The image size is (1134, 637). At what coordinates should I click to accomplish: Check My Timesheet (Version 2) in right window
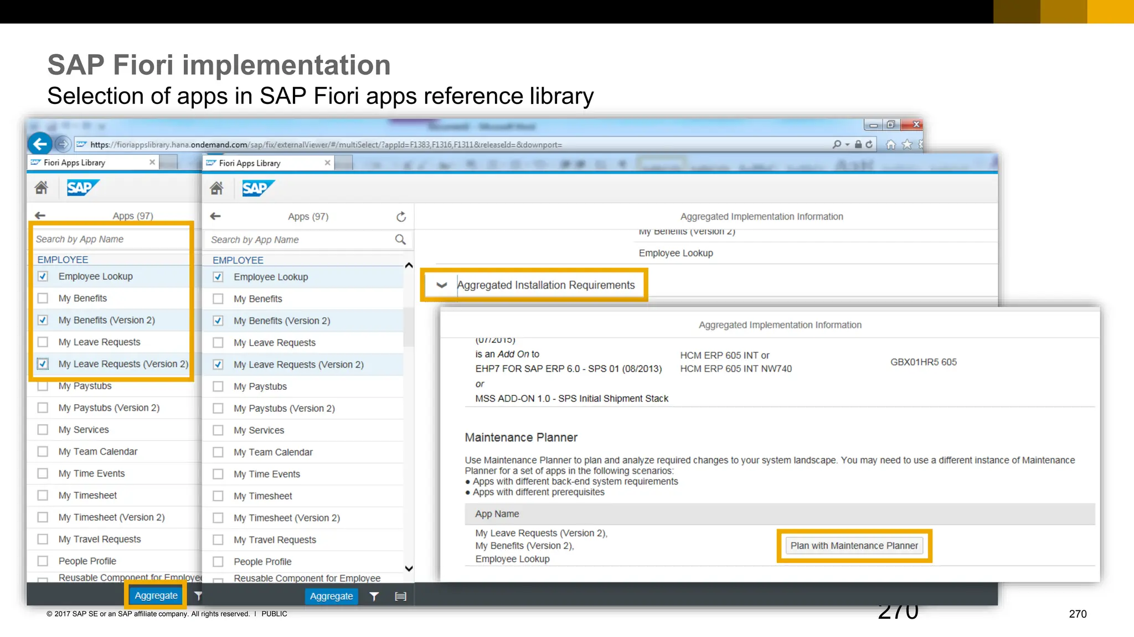218,518
